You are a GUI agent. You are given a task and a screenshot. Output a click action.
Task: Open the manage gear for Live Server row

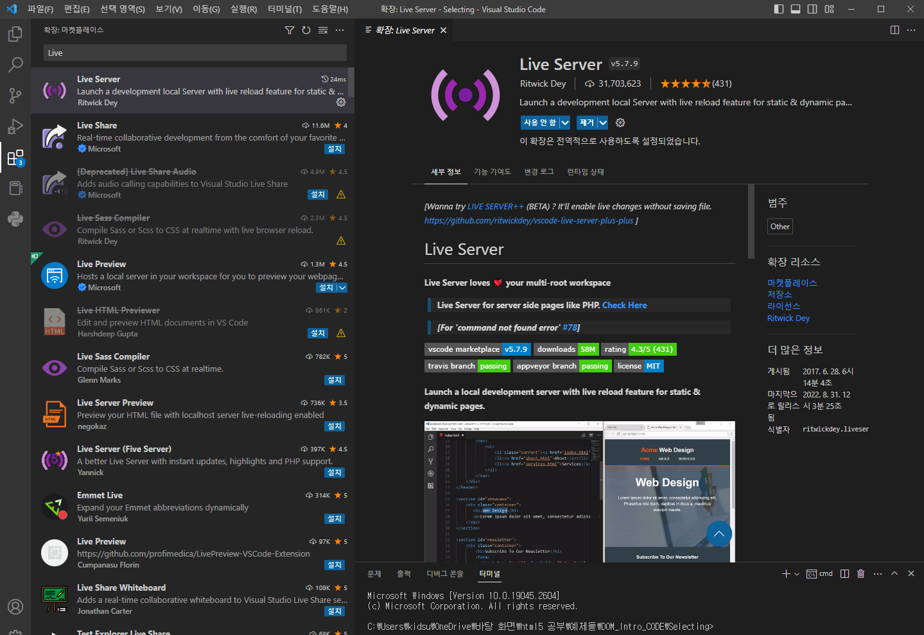tap(341, 102)
